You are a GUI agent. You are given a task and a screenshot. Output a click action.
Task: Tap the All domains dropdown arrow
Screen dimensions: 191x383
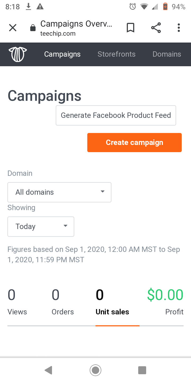pos(102,191)
